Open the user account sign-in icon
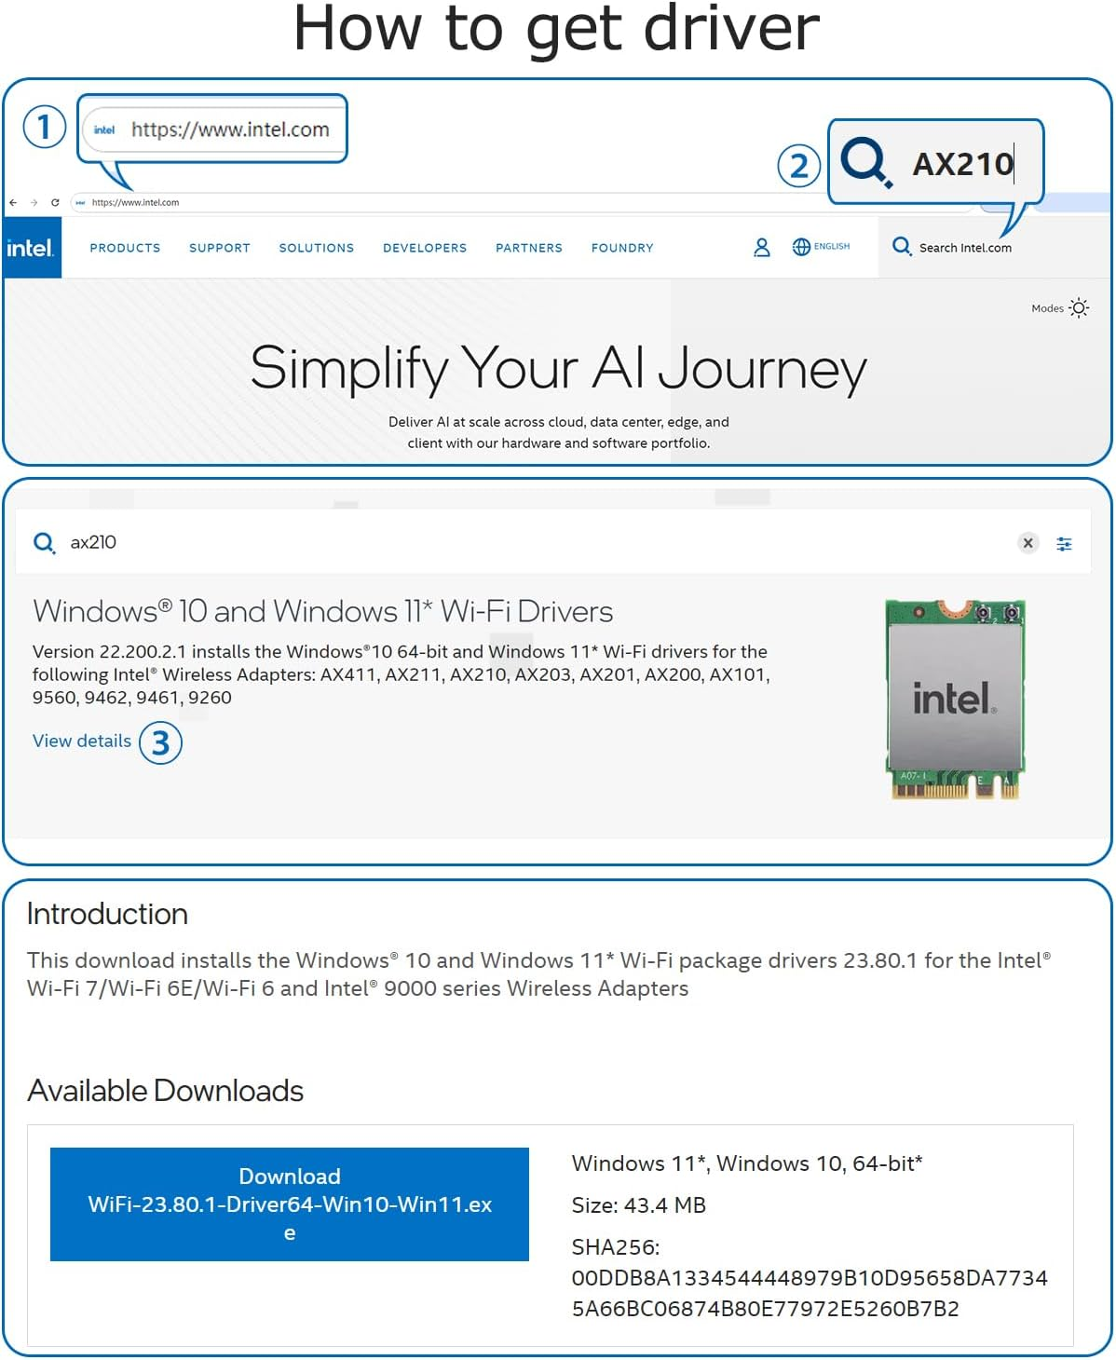Image resolution: width=1116 pixels, height=1360 pixels. [x=761, y=247]
